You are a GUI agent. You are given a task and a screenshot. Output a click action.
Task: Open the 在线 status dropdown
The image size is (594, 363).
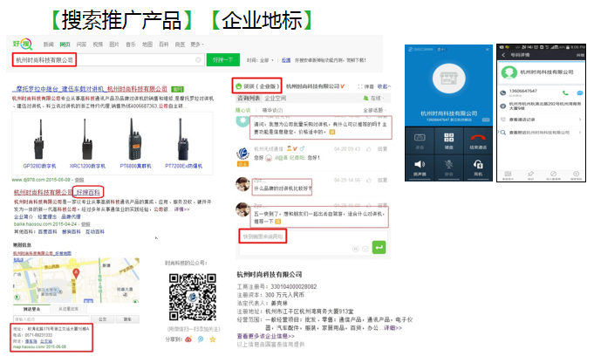[x=374, y=98]
